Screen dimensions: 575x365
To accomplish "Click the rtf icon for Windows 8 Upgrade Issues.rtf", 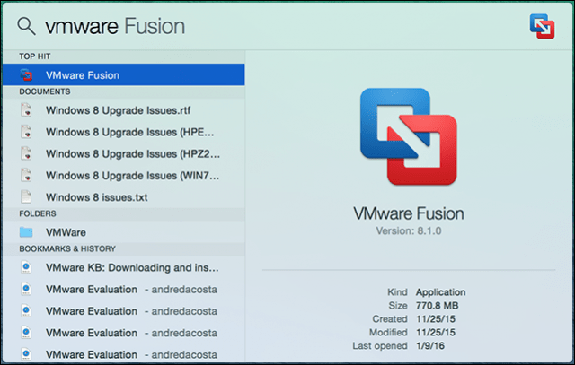I will point(26,109).
